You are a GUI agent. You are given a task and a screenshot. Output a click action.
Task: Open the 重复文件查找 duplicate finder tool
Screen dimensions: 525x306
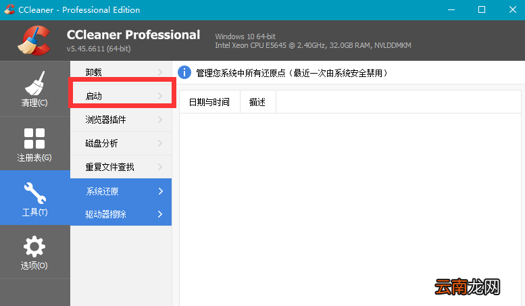click(121, 167)
